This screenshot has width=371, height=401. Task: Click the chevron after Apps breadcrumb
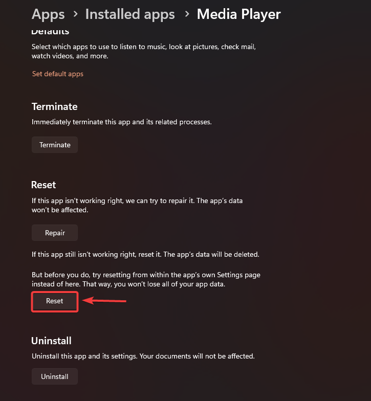coord(75,14)
